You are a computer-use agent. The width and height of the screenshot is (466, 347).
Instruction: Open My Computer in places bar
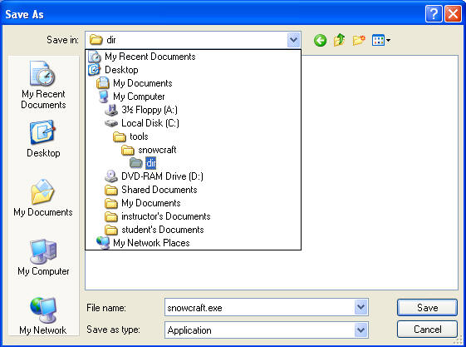coord(43,257)
